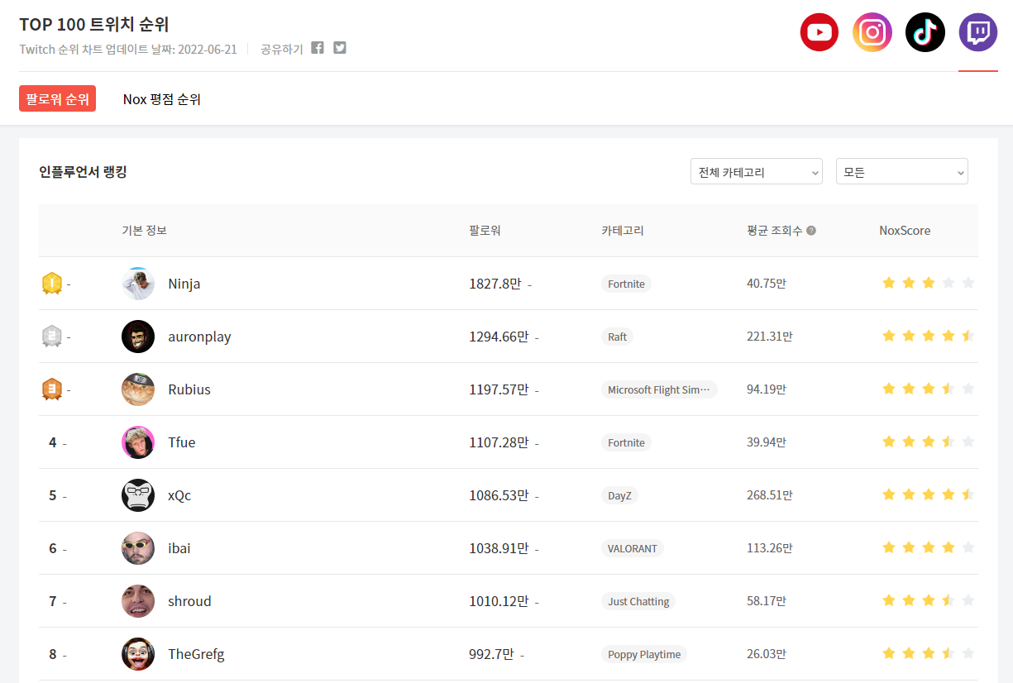Click the VALORANT category tag
The image size is (1013, 683).
(633, 548)
